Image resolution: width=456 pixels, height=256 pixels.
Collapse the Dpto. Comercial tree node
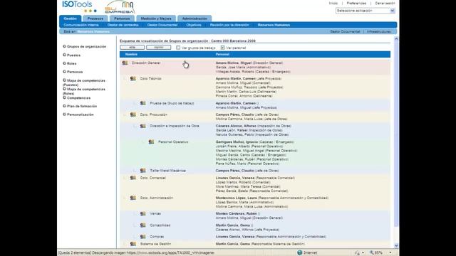pyautogui.click(x=125, y=178)
